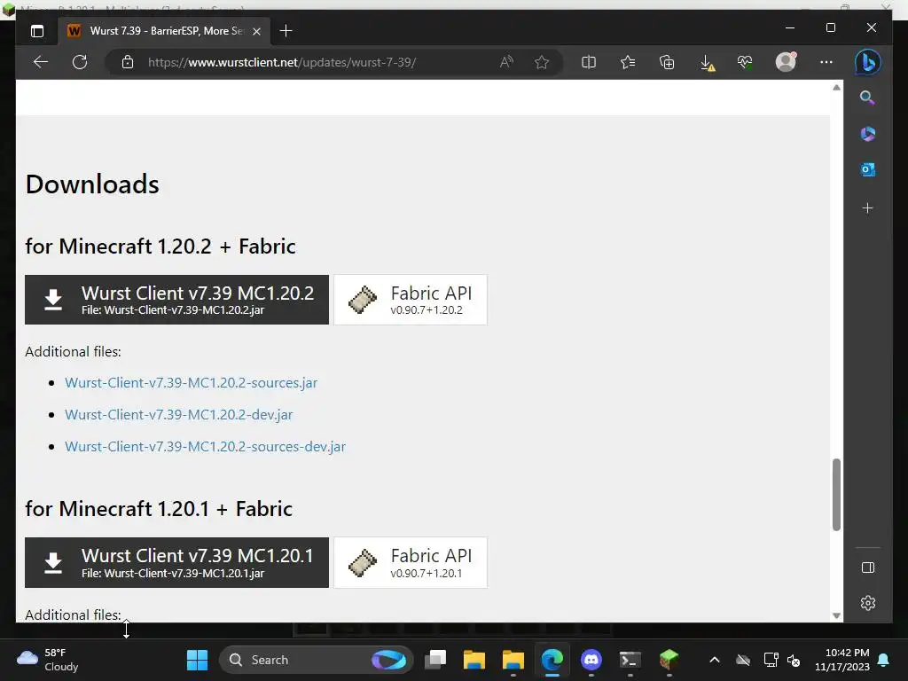Open Microsoft 365 sidebar app
Viewport: 908px width, 681px height.
(x=867, y=134)
